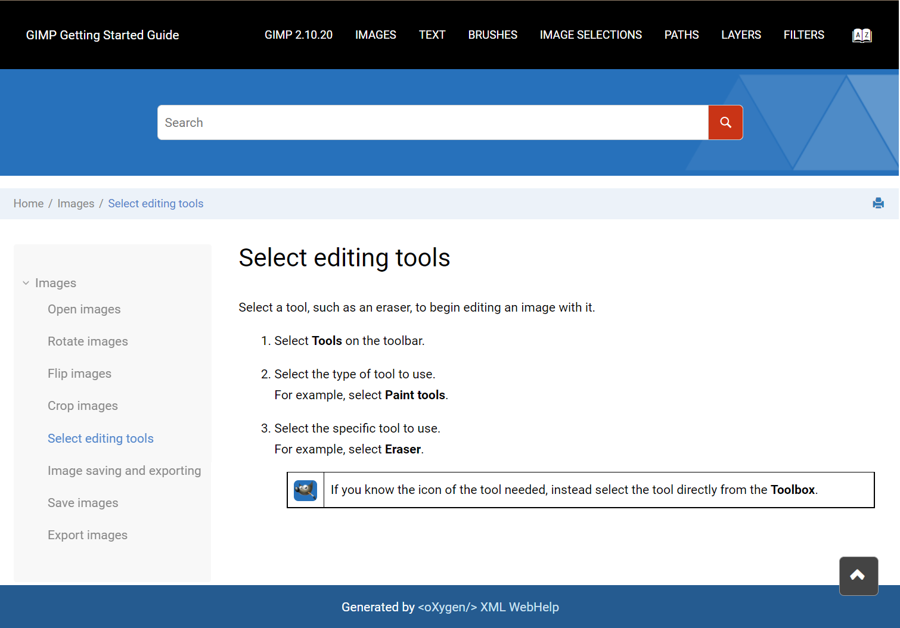Viewport: 900px width, 628px height.
Task: Go to Images in breadcrumb
Action: point(76,204)
